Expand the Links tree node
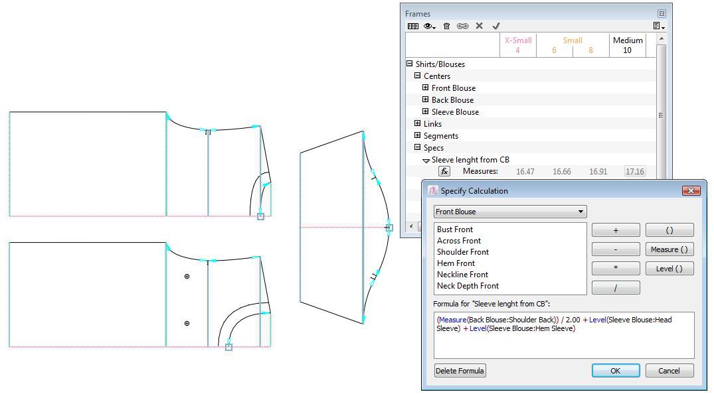 tap(418, 123)
